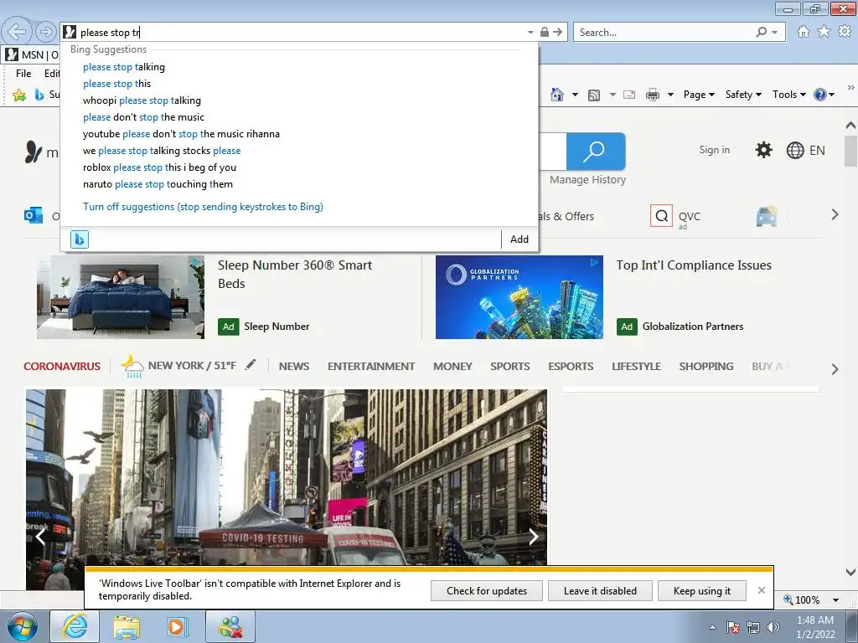This screenshot has height=643, width=858.
Task: Choose suggestion 'please stop this'
Action: point(116,84)
